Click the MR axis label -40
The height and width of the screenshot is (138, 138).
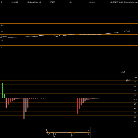(x=135, y=108)
